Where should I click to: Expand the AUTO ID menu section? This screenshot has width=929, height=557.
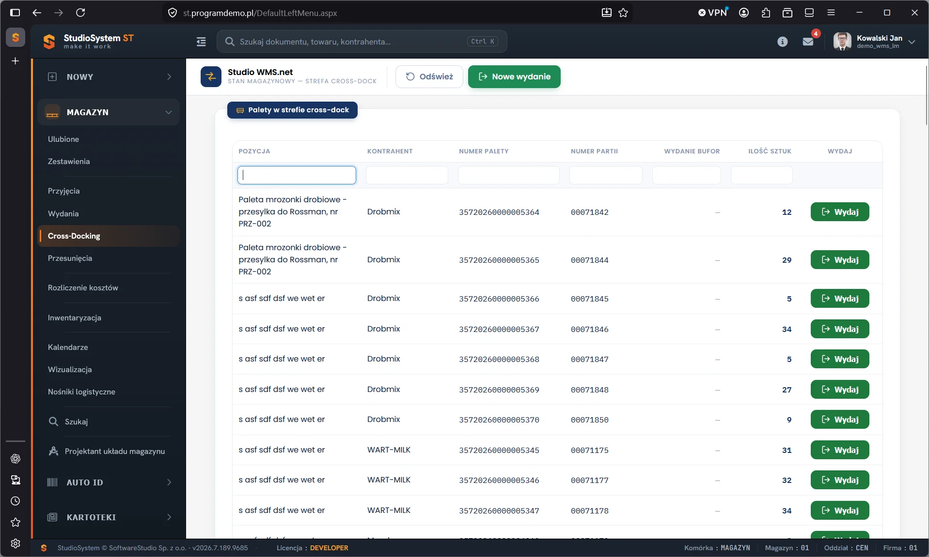click(109, 482)
